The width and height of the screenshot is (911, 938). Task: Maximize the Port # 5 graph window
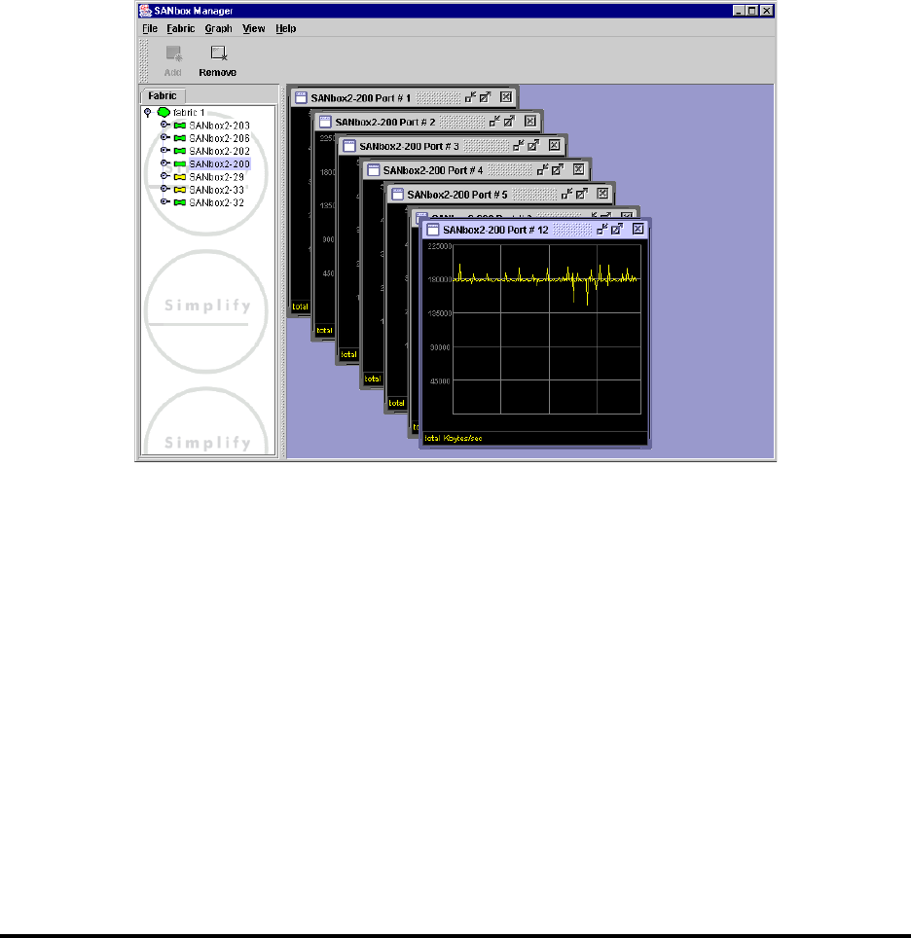point(581,194)
